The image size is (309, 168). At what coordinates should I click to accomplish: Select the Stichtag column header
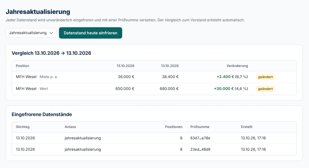click(23, 127)
